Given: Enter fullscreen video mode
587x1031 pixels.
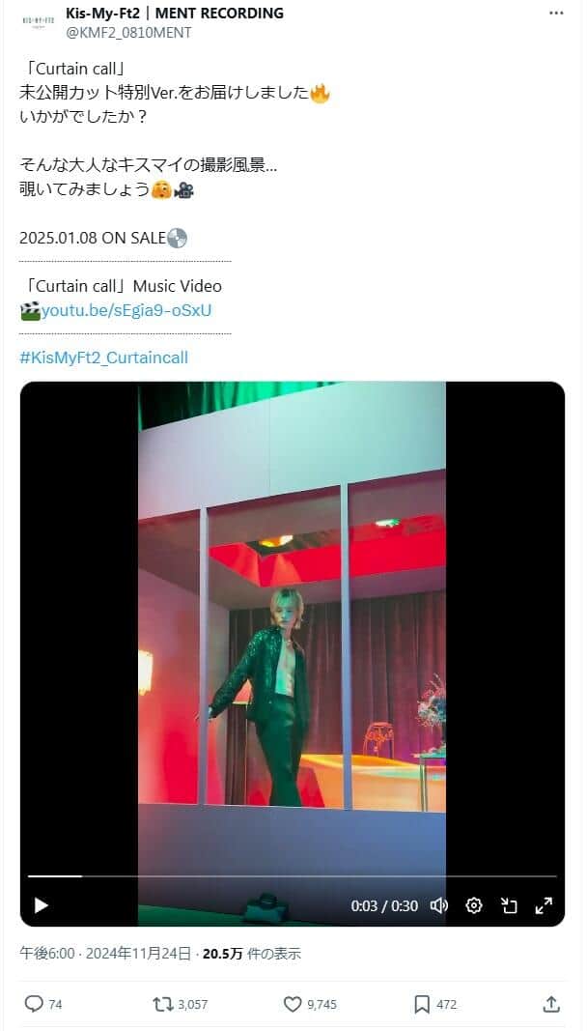Looking at the screenshot, I should coord(544,905).
